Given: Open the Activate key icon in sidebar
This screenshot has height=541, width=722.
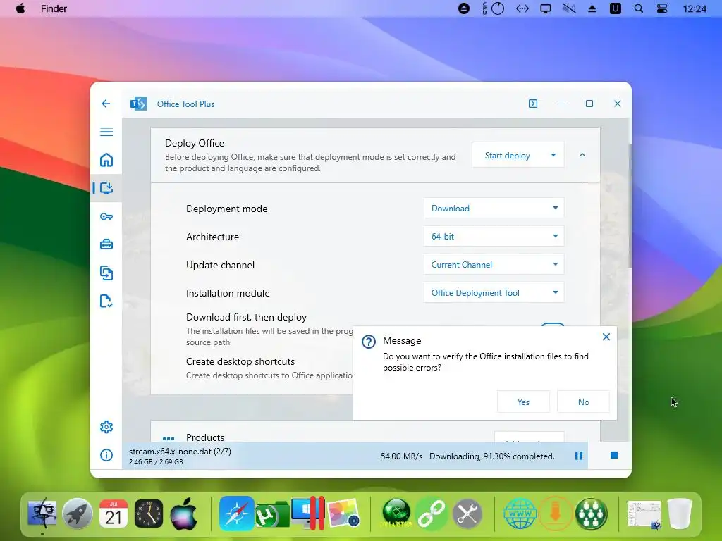Looking at the screenshot, I should pos(106,216).
